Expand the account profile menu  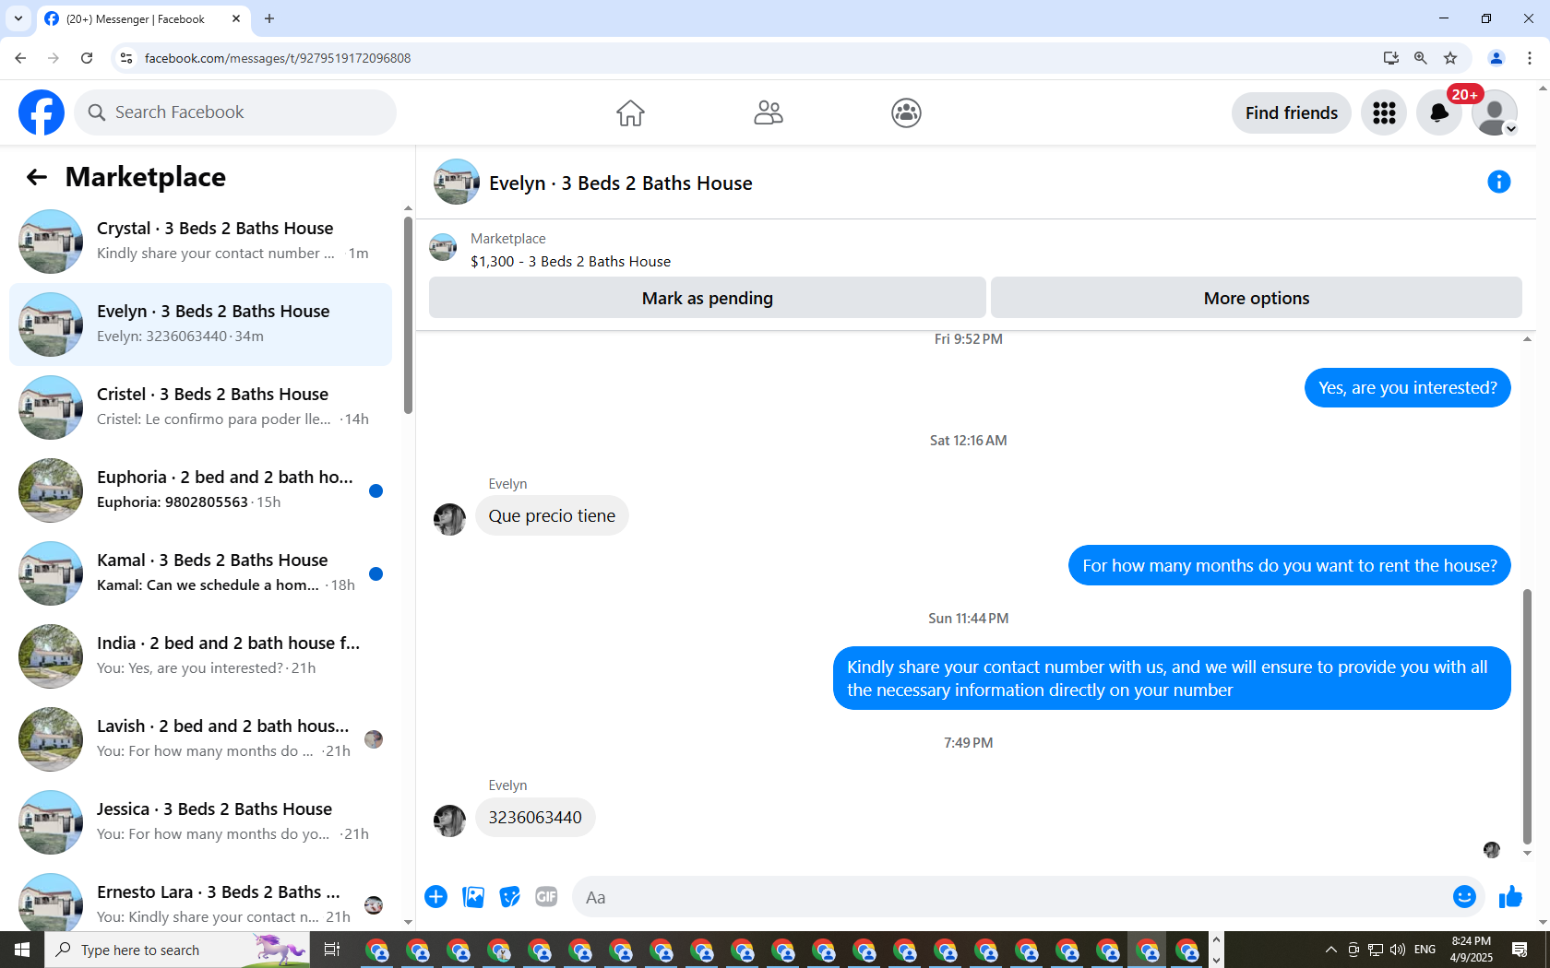[1495, 112]
